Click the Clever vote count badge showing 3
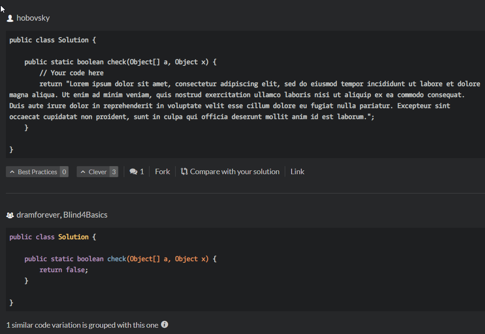This screenshot has width=485, height=334. pyautogui.click(x=114, y=171)
